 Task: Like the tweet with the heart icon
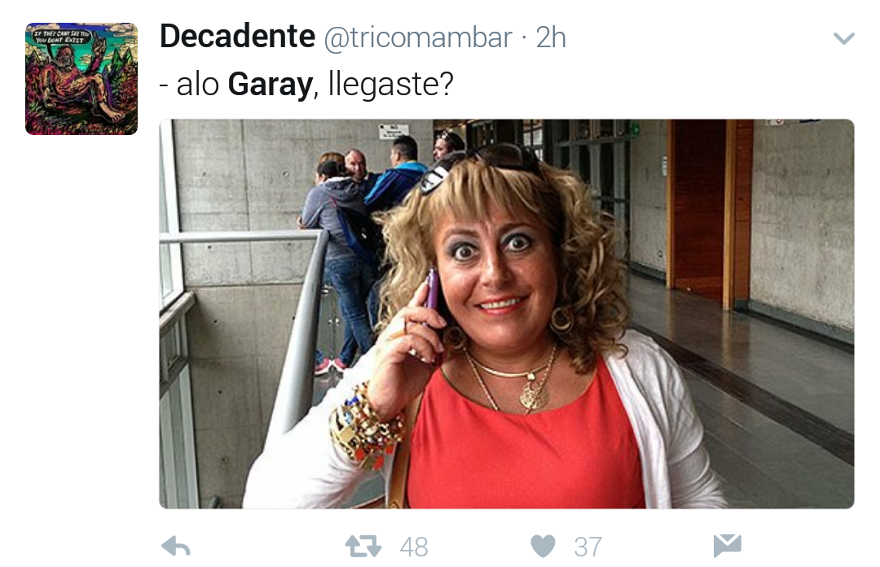[543, 547]
